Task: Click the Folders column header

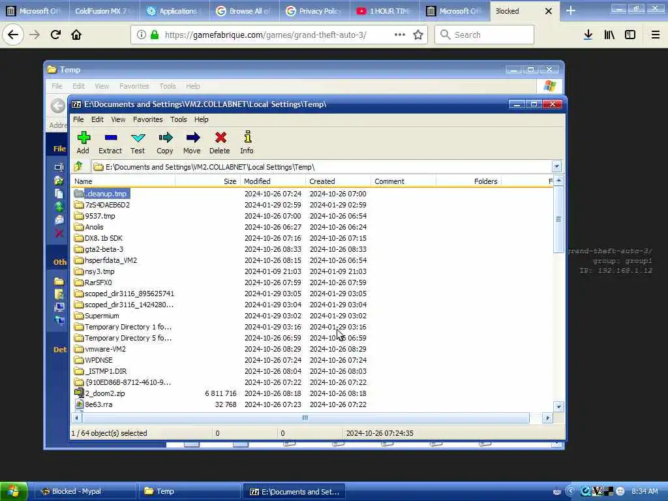Action: click(x=468, y=181)
